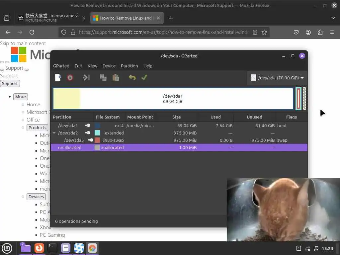340x255 pixels.
Task: Click the Size column header
Action: coord(177,117)
